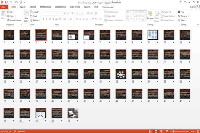Click the Slide Sorter view icon in the status bar
The image size is (200, 133).
tap(156, 131)
